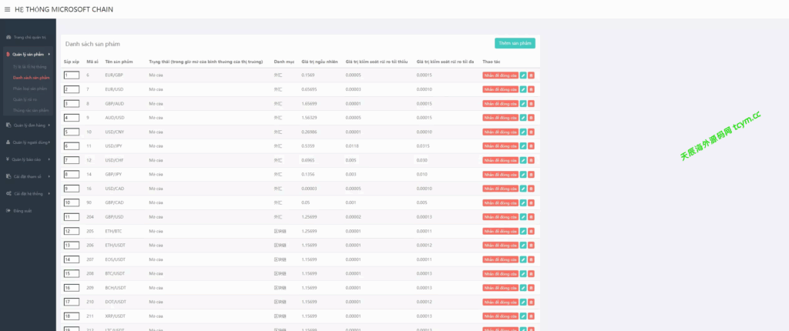
Task: Close the market for GBP/USD row
Action: tap(500, 217)
